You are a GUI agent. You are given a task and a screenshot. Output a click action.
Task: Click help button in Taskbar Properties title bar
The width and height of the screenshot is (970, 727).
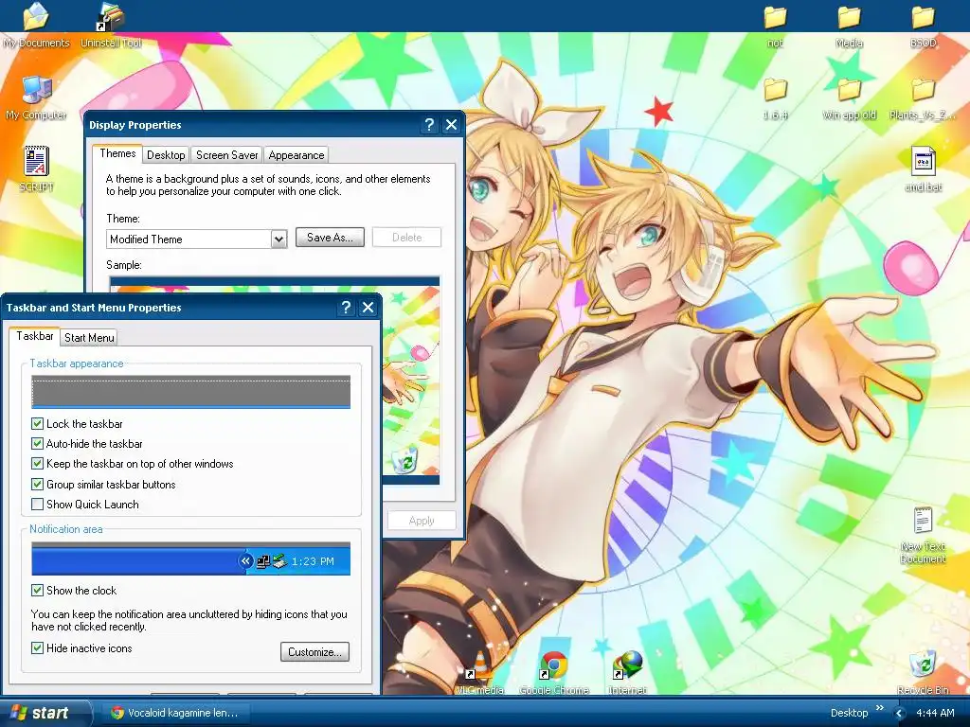click(346, 308)
